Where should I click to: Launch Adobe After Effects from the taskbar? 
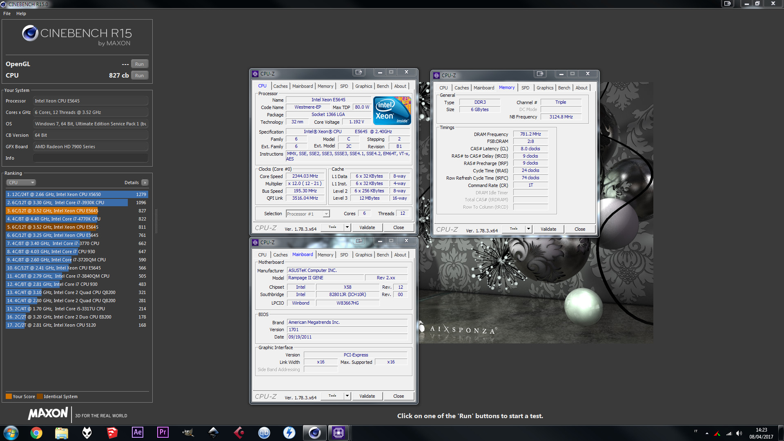(x=138, y=432)
